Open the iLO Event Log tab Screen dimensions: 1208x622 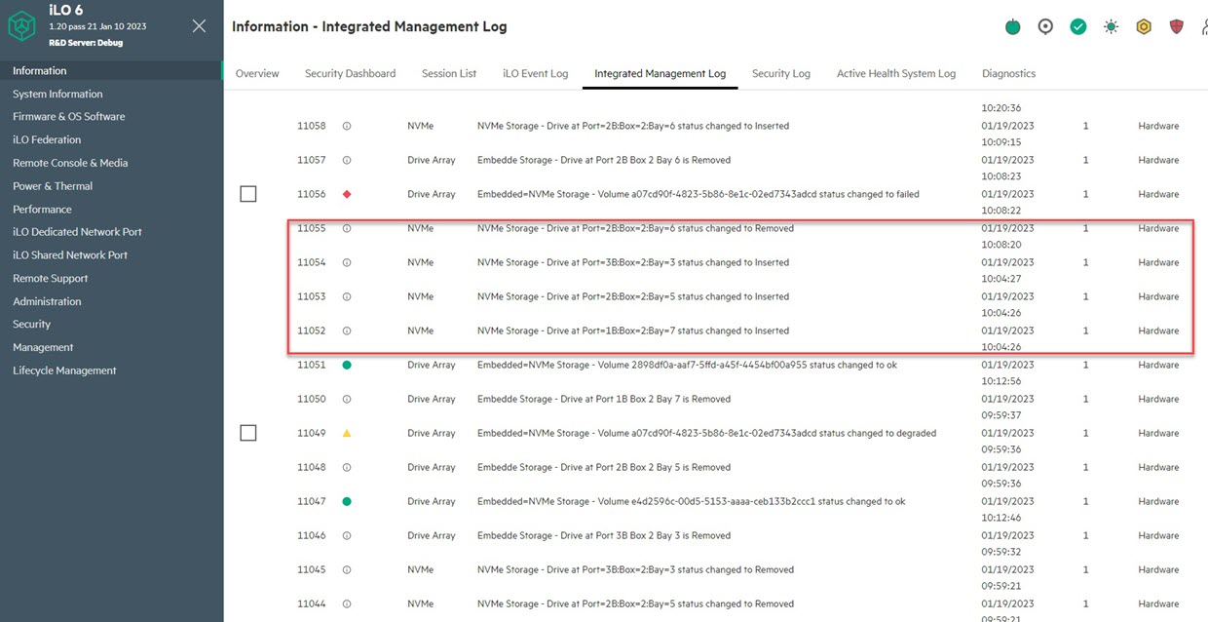pos(535,72)
